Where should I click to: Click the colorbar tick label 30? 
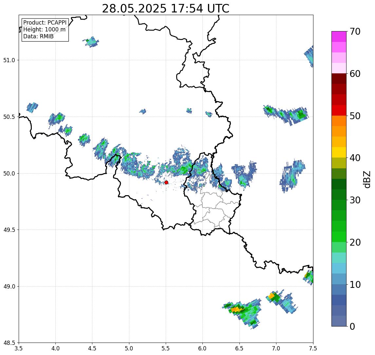(x=355, y=200)
